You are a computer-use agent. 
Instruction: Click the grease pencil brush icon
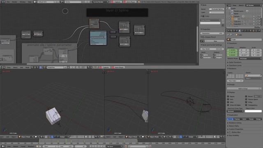coord(202,41)
